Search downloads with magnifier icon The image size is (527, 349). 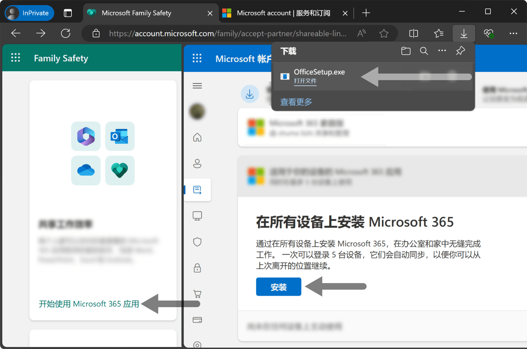424,51
